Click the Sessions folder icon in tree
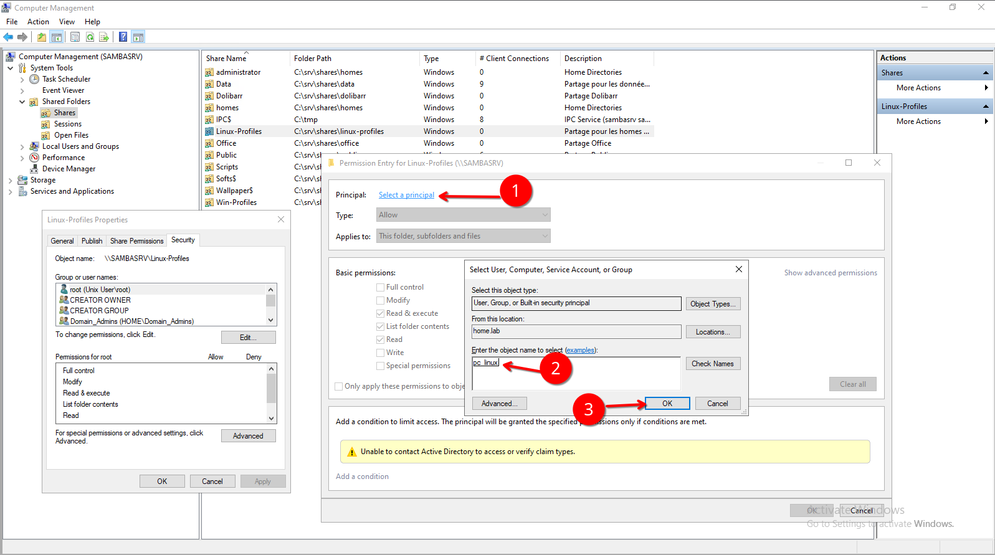The image size is (995, 555). (46, 124)
